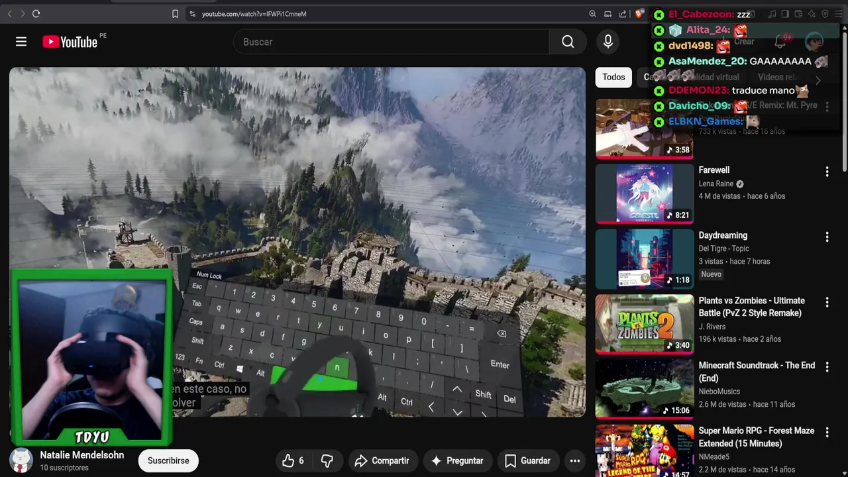The width and height of the screenshot is (848, 477).
Task: Click the bookmark icon in the address bar
Action: pos(175,13)
